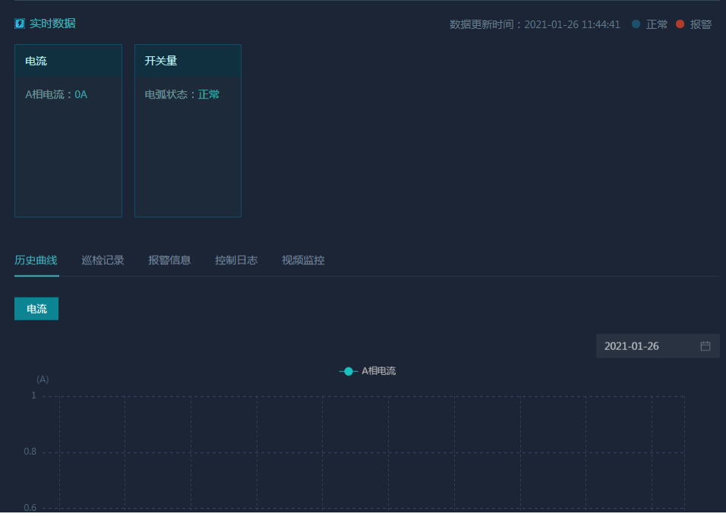
Task: Click the 2021-01-26 date input field
Action: pos(658,346)
